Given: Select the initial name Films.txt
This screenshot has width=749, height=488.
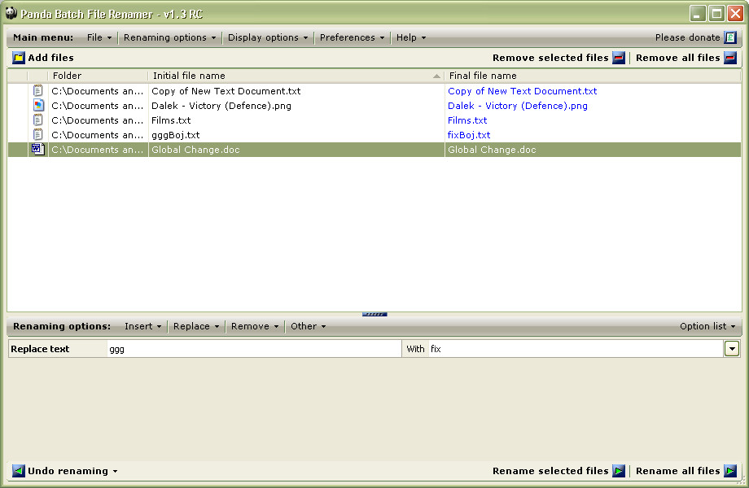Looking at the screenshot, I should coord(171,120).
